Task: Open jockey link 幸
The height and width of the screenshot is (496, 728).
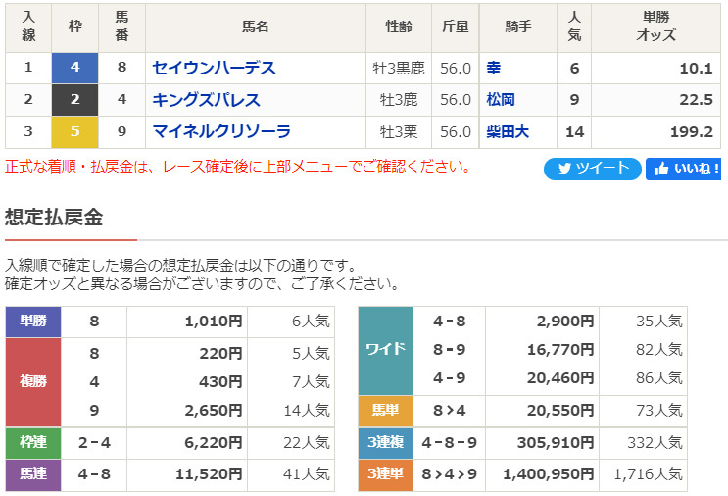Action: [494, 68]
